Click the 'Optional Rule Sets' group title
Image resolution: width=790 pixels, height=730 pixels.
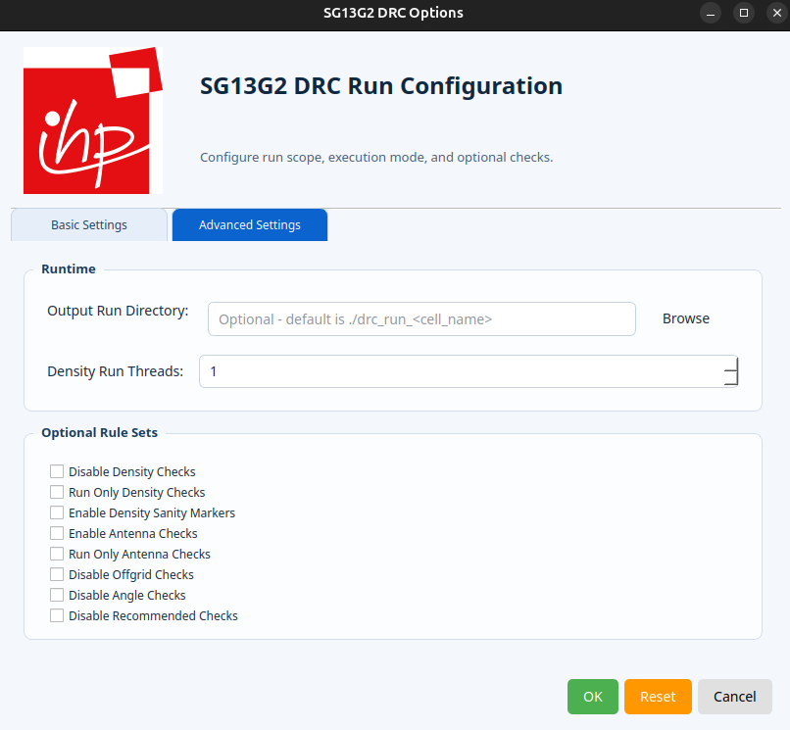99,433
